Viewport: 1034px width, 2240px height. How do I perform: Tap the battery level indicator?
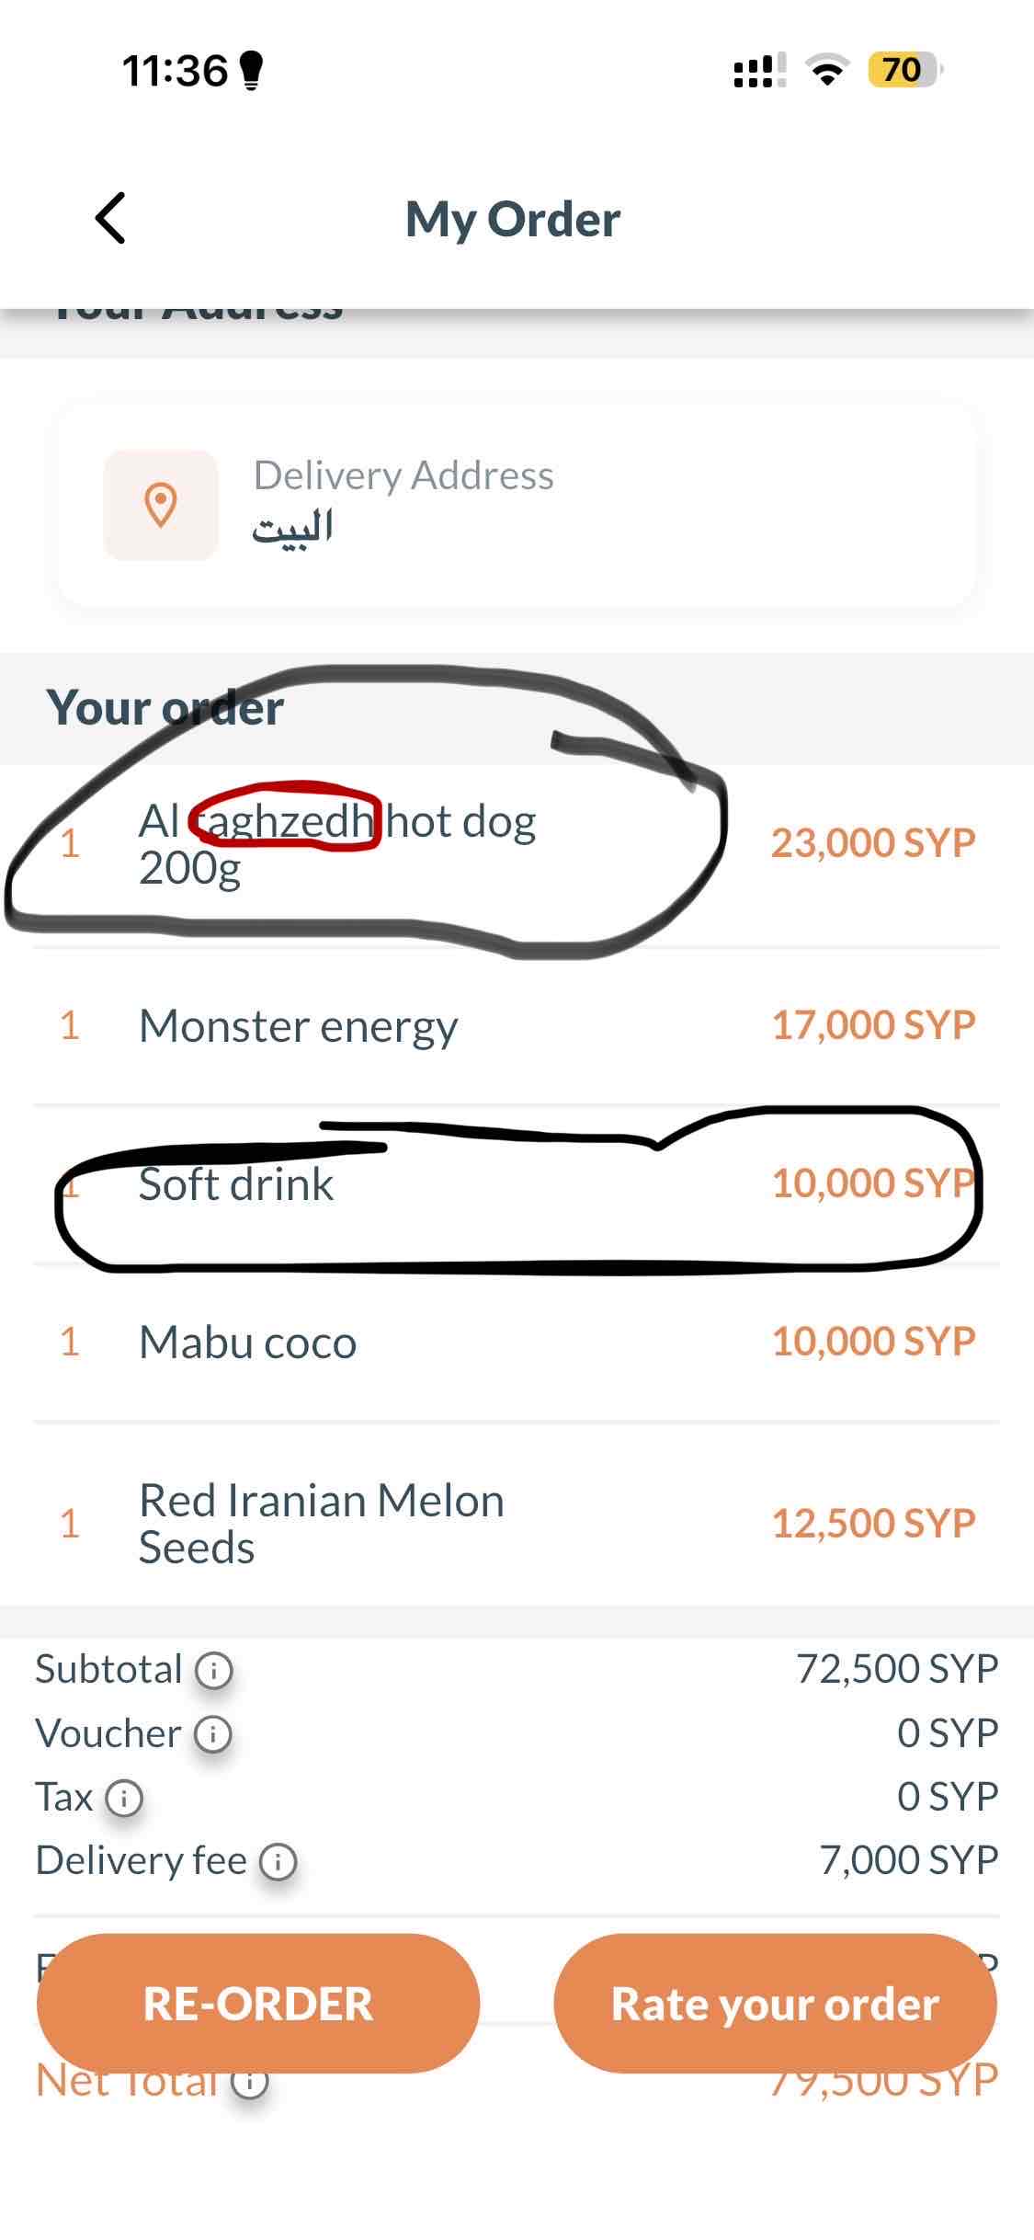tap(903, 71)
